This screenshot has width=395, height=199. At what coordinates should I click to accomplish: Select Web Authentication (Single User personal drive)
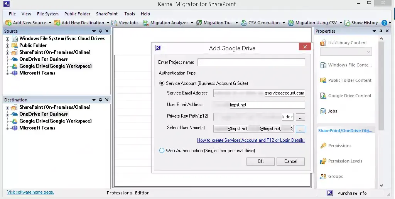(162, 151)
